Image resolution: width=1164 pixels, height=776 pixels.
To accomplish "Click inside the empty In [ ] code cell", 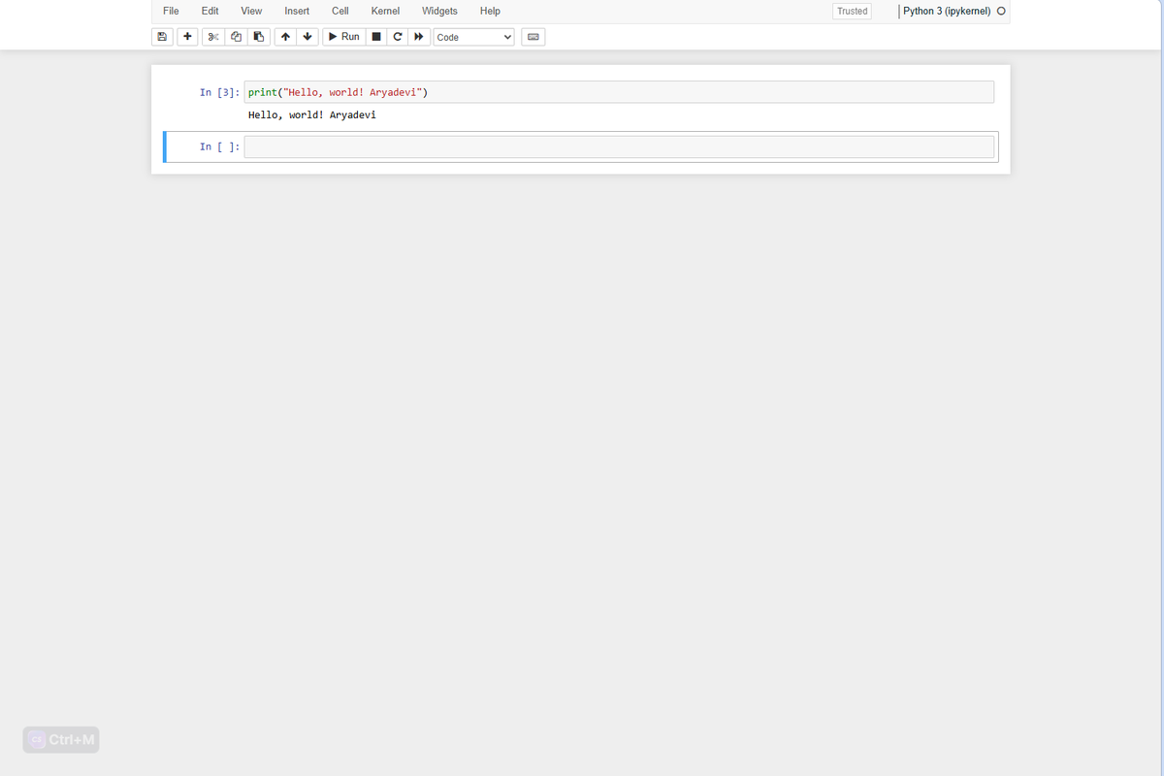I will point(619,146).
